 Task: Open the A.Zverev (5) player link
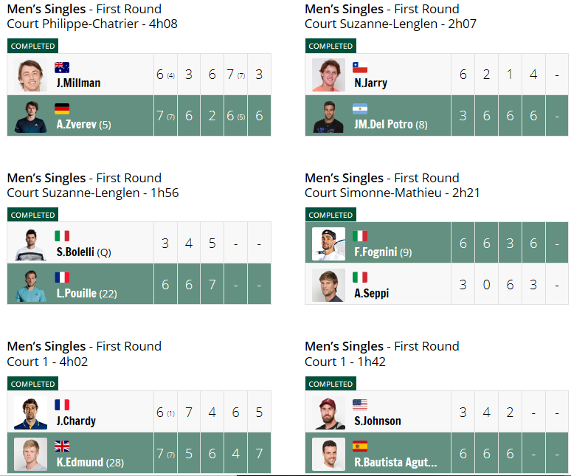click(x=84, y=125)
